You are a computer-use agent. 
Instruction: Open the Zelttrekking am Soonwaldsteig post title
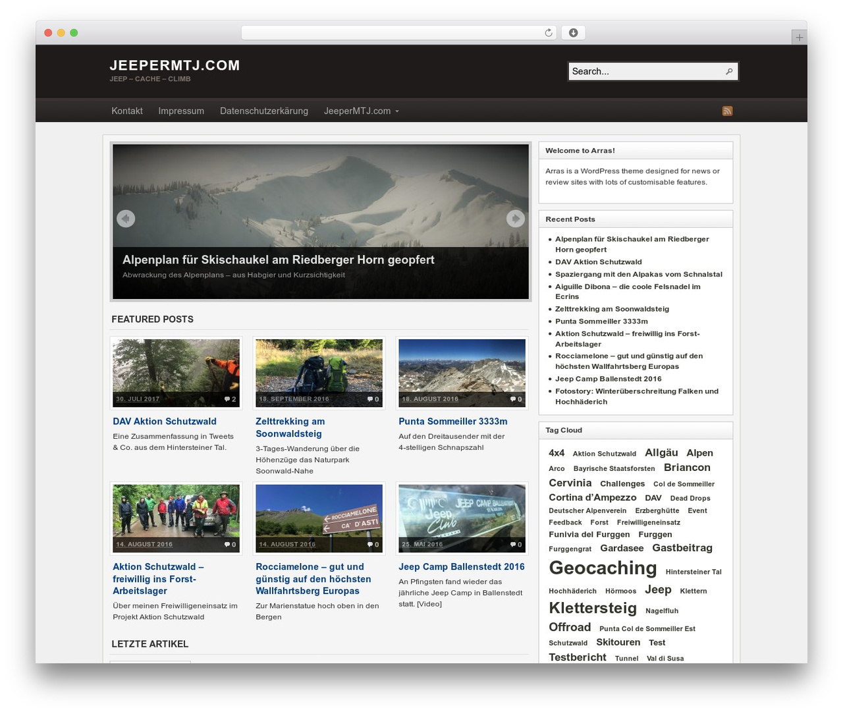[x=290, y=427]
